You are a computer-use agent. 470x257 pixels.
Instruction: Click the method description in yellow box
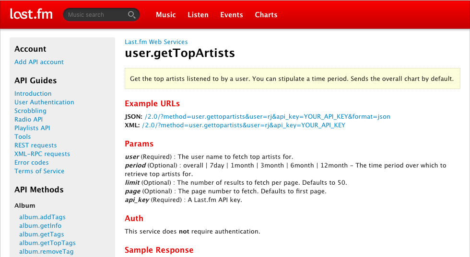pyautogui.click(x=292, y=78)
